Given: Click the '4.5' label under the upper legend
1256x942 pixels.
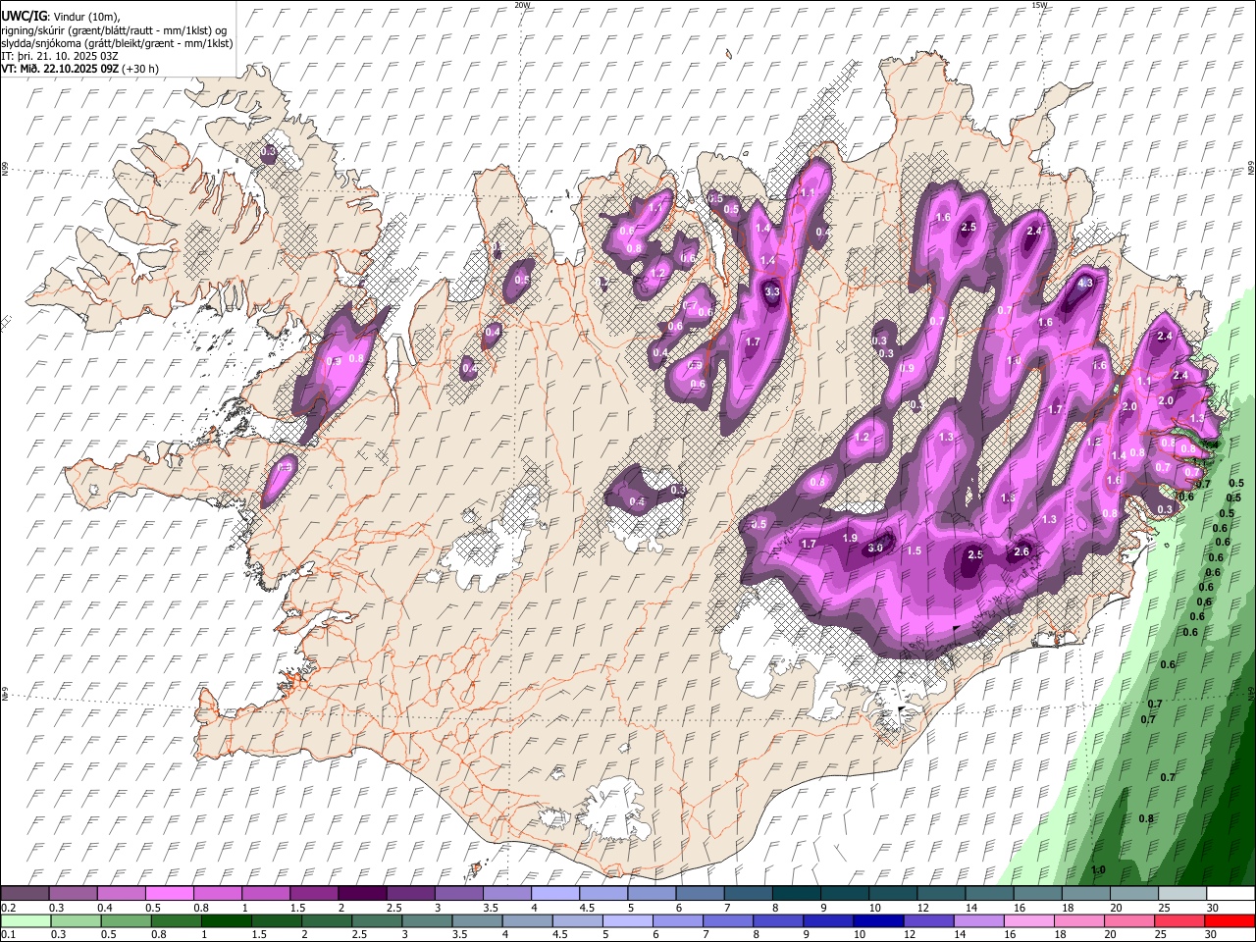Looking at the screenshot, I should click(587, 908).
